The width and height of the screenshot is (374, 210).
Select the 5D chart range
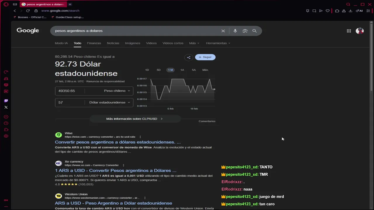pyautogui.click(x=159, y=70)
